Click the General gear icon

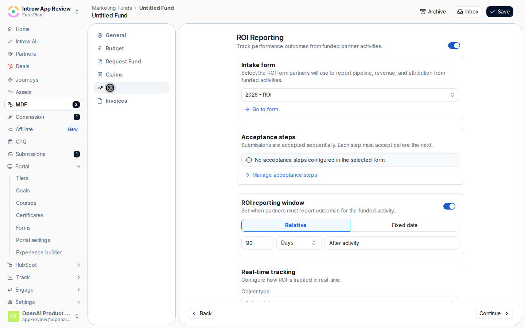click(100, 35)
